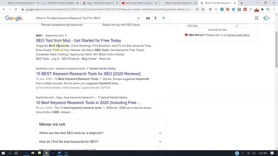Click the 'Log In' sitelink under Moz ad
The width and height of the screenshot is (278, 156).
pos(55,59)
